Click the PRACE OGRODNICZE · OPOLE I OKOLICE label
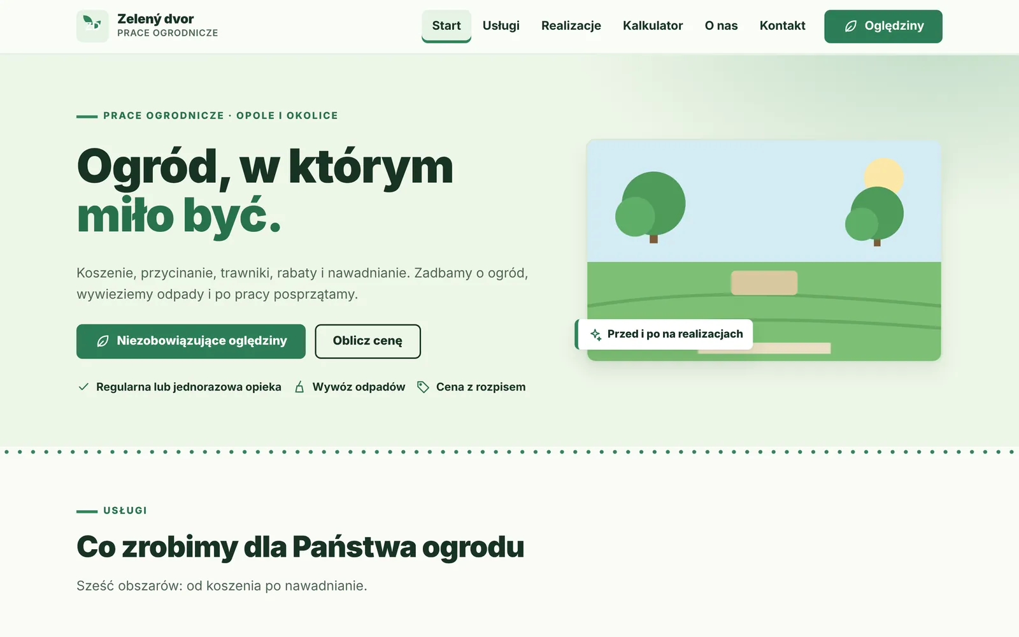The width and height of the screenshot is (1019, 637). coord(220,115)
